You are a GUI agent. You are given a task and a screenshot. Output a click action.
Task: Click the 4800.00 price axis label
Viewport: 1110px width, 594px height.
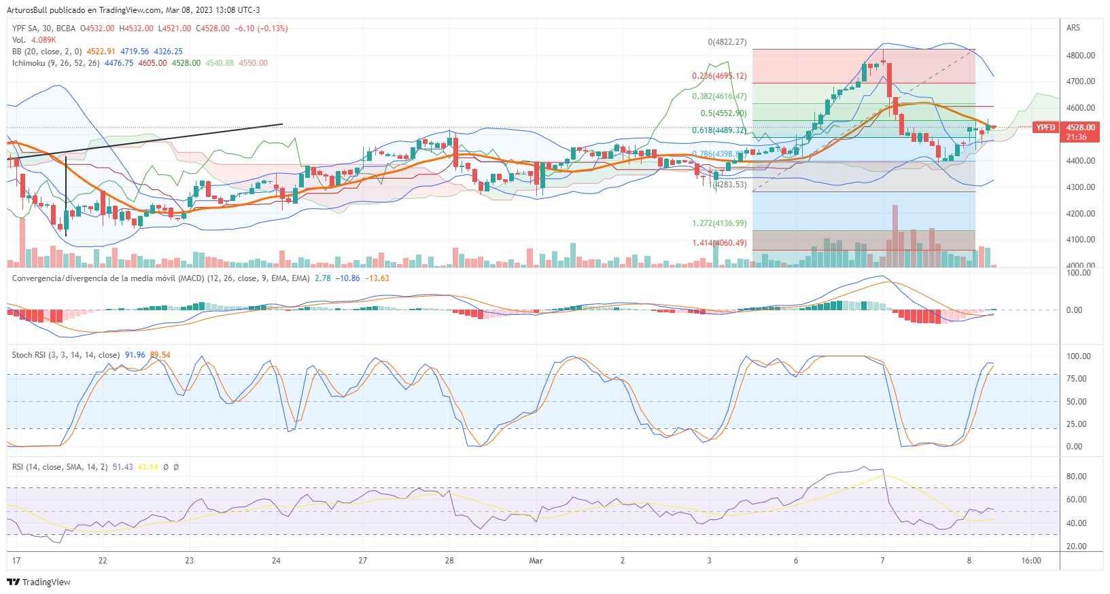pos(1081,56)
